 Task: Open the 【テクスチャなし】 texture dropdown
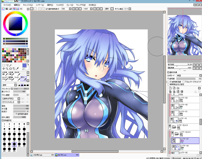(x=19, y=102)
